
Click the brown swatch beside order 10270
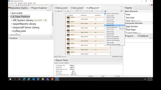point(68,17)
